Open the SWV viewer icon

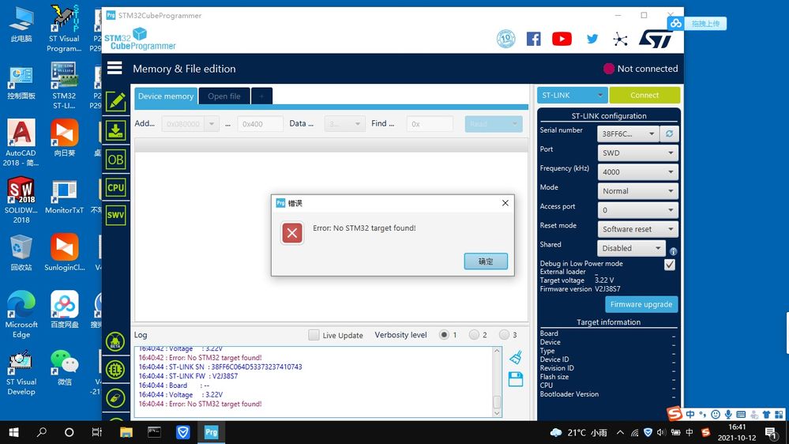pos(116,216)
